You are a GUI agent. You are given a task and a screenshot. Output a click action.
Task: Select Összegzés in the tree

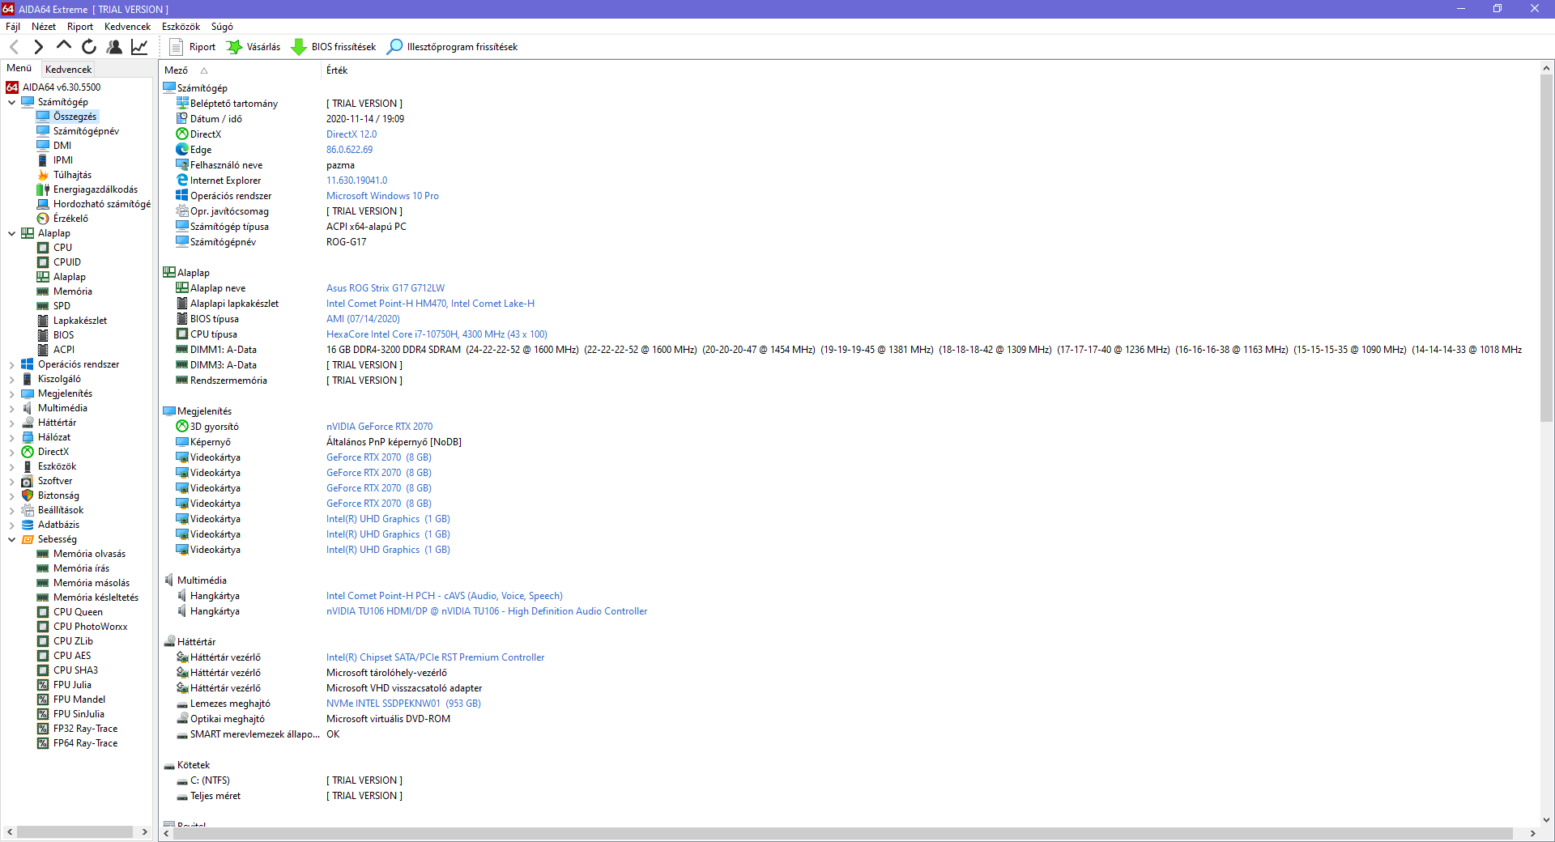75,117
